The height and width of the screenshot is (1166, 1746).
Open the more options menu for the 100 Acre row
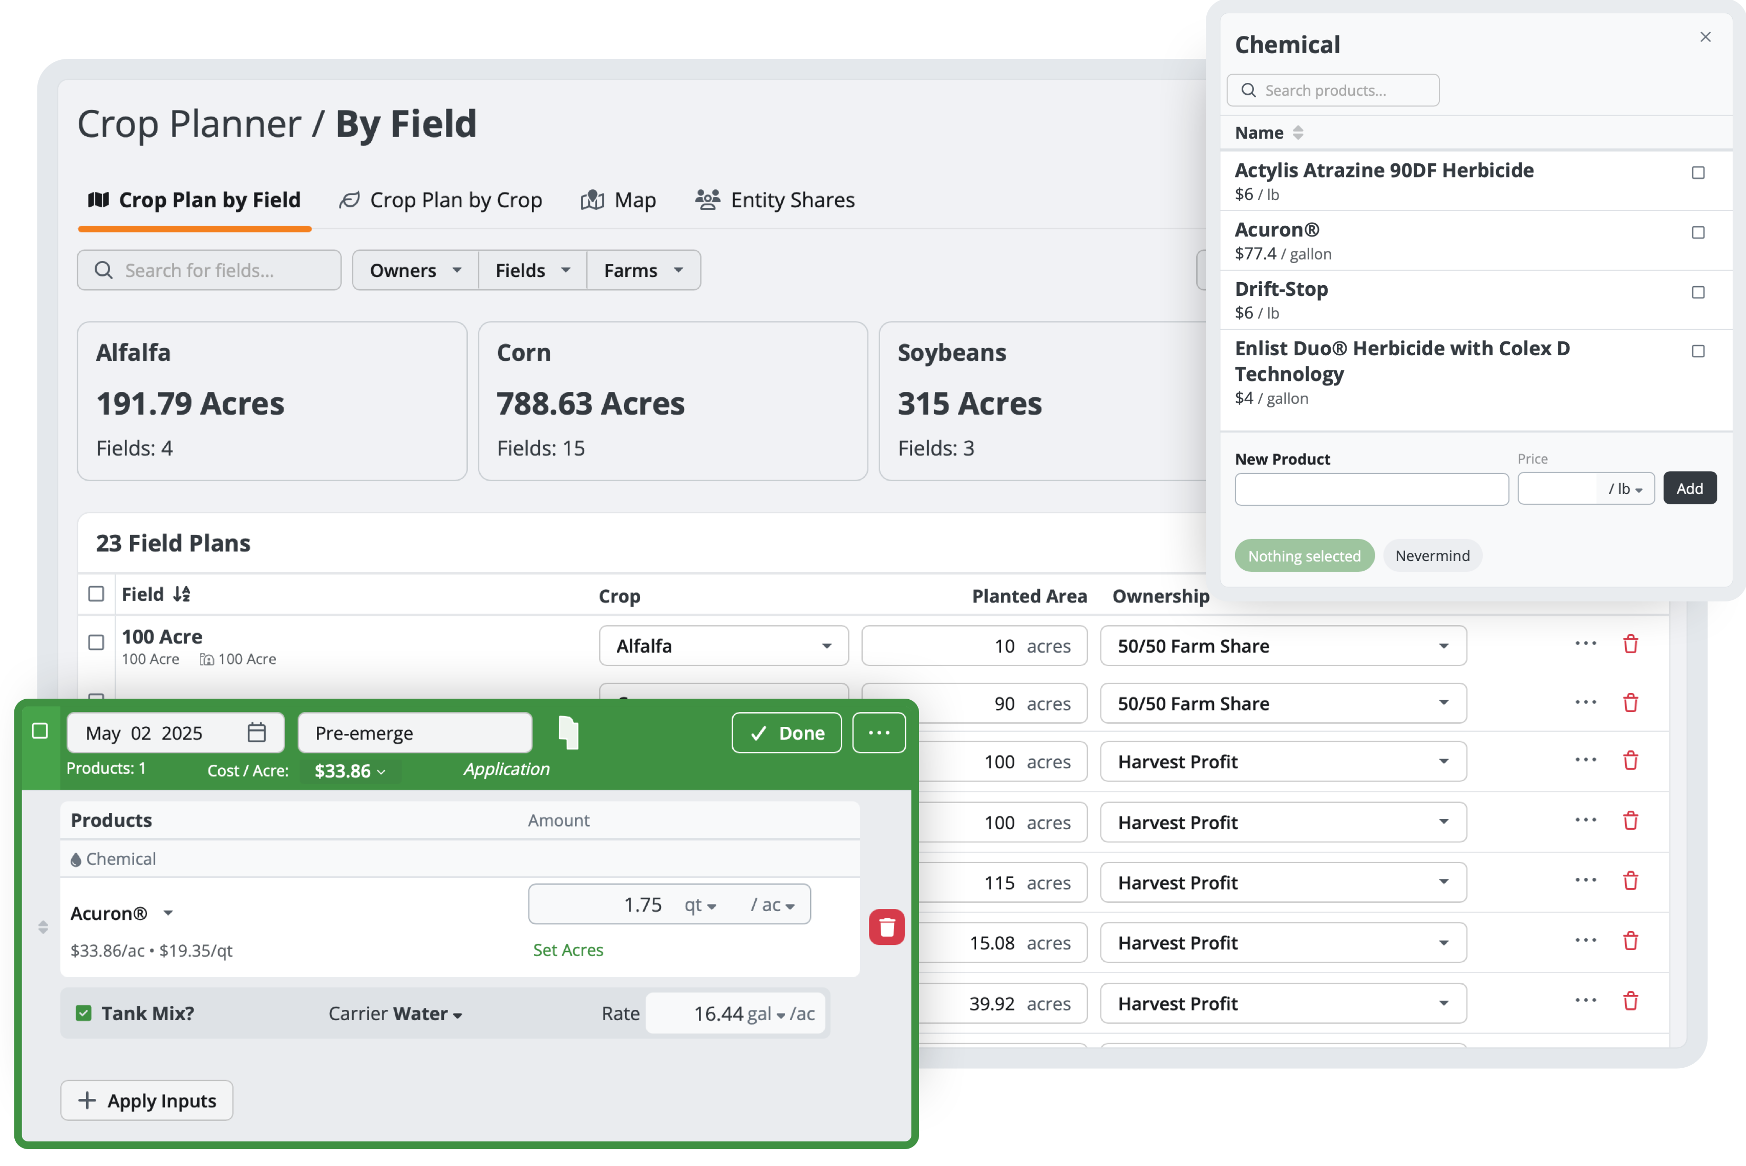click(1585, 644)
